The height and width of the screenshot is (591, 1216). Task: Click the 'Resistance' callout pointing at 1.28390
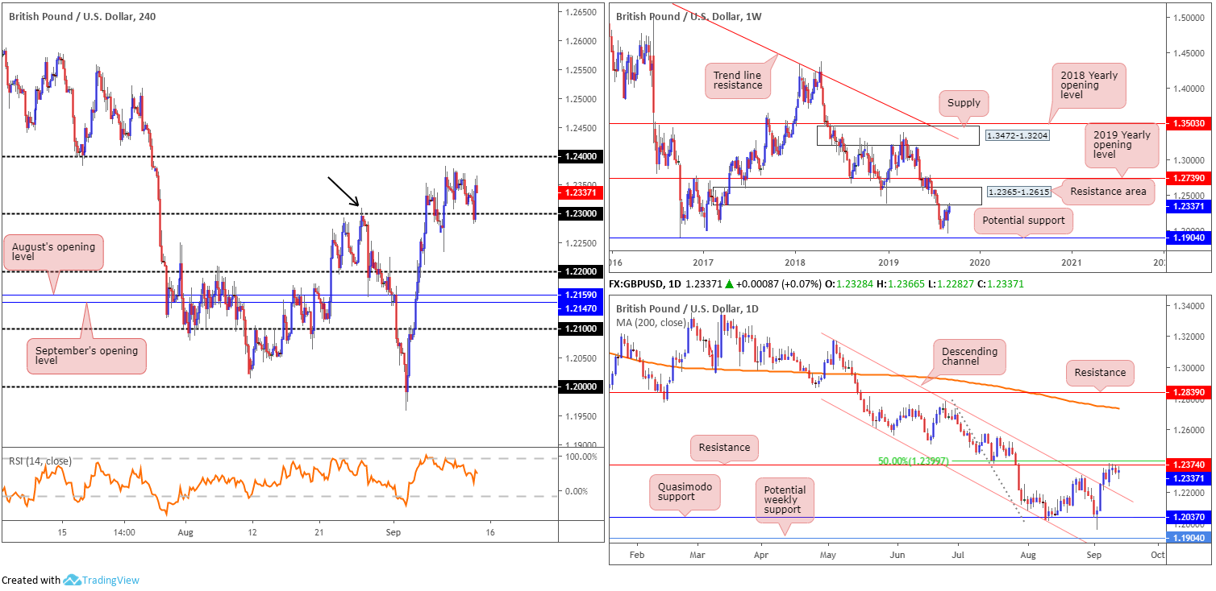pos(1100,372)
